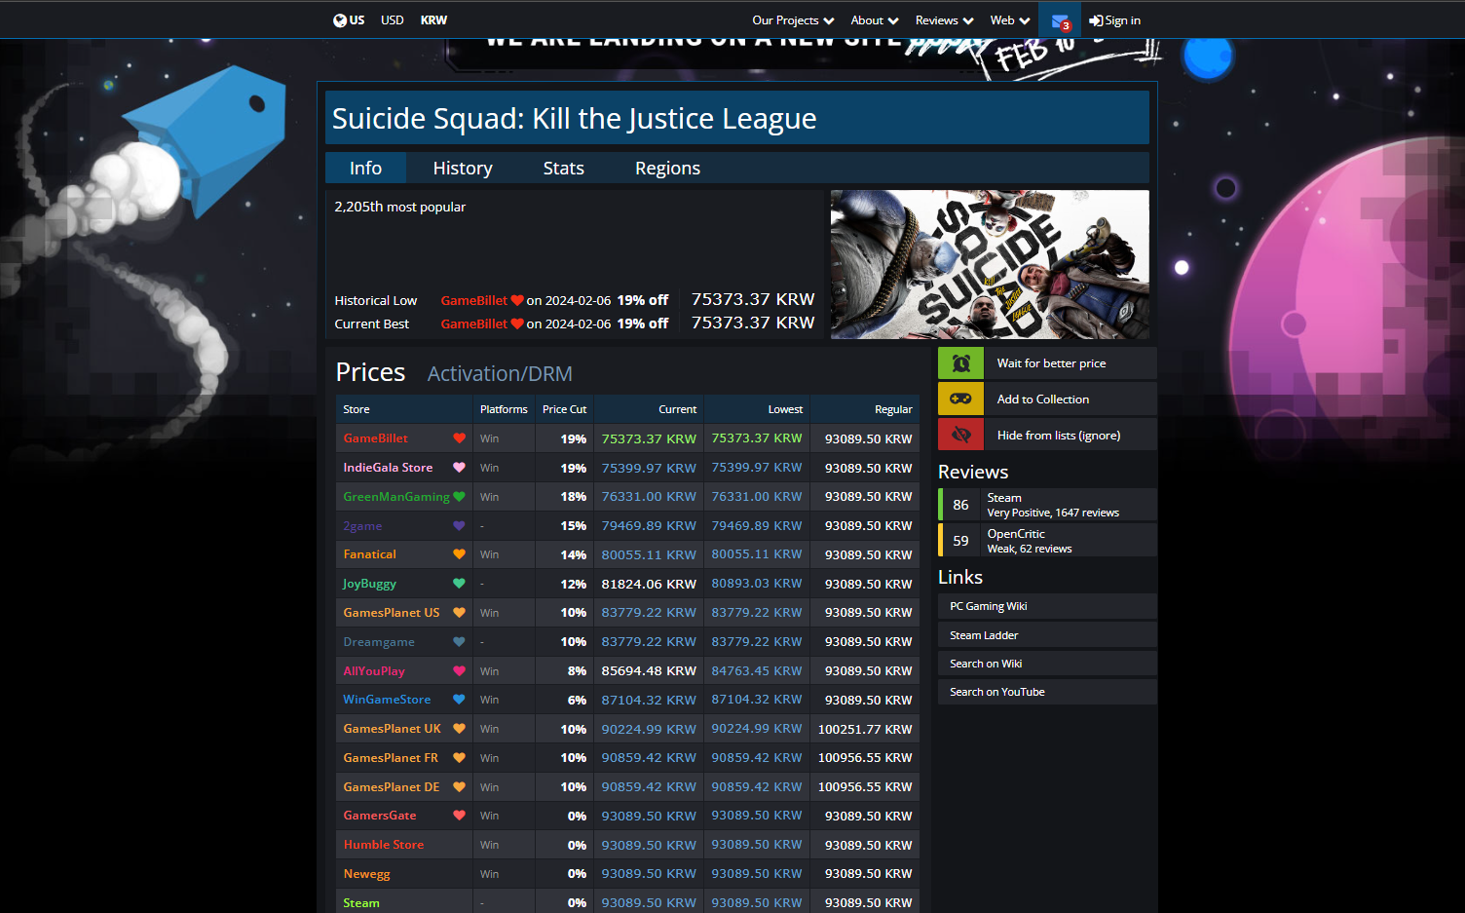The width and height of the screenshot is (1465, 913).
Task: Open the Activation/DRM tab
Action: click(x=500, y=374)
